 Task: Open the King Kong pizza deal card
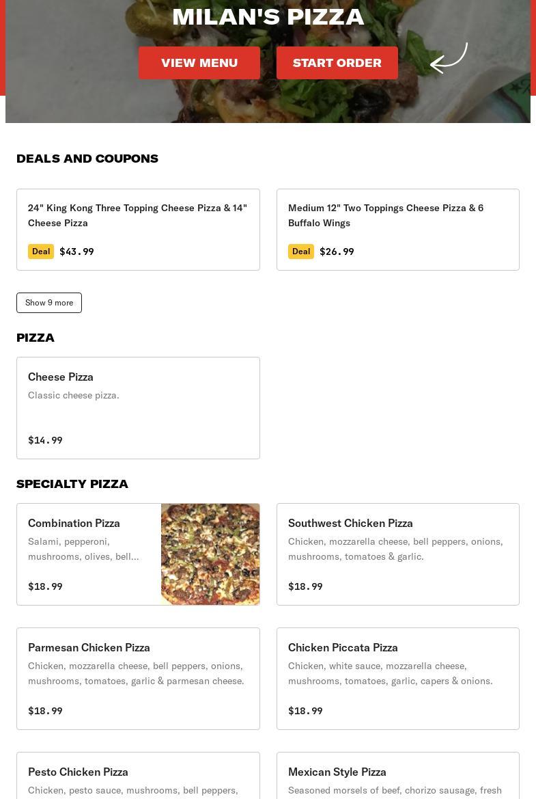click(138, 229)
